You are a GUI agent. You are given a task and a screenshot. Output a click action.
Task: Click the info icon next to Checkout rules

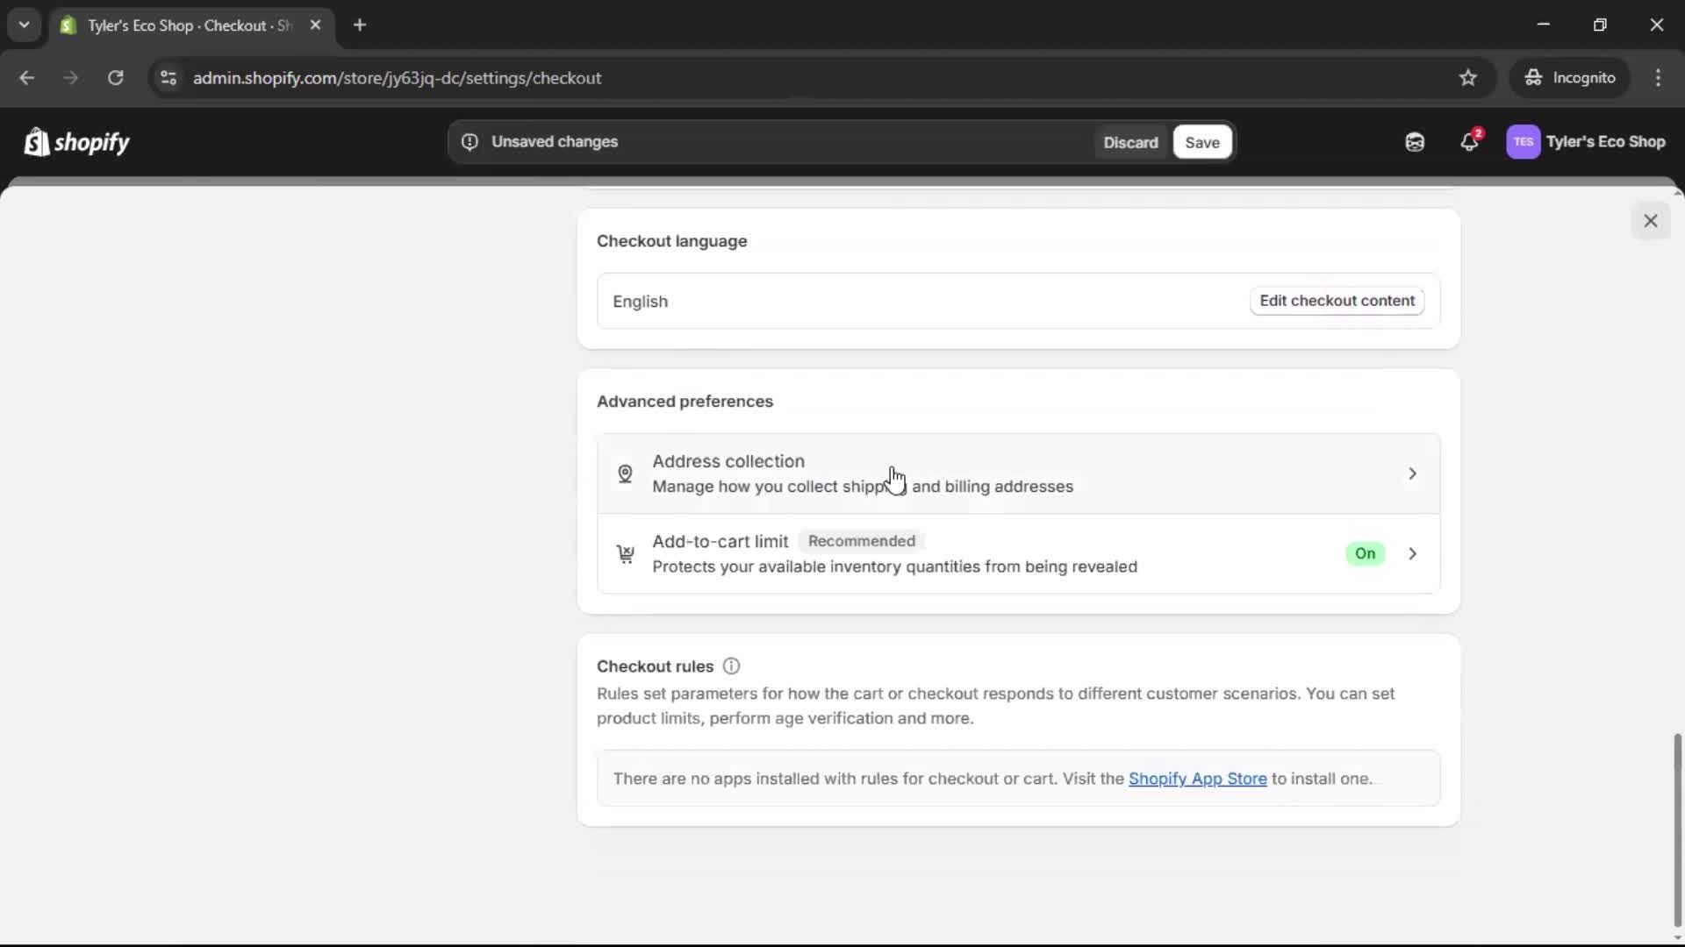(731, 666)
